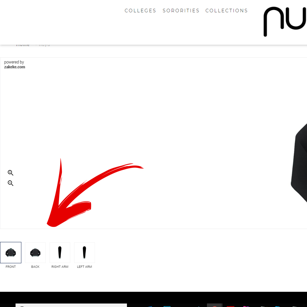Image resolution: width=307 pixels, height=307 pixels.
Task: Go to the Home breadcrumb link
Action: point(23,45)
